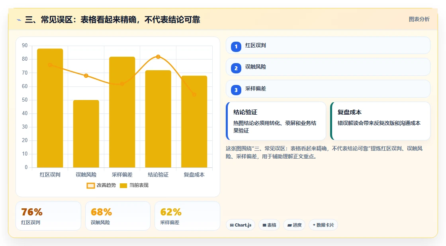The width and height of the screenshot is (446, 246).
Task: Click the 表格 tag at the bottom
Action: pyautogui.click(x=269, y=225)
